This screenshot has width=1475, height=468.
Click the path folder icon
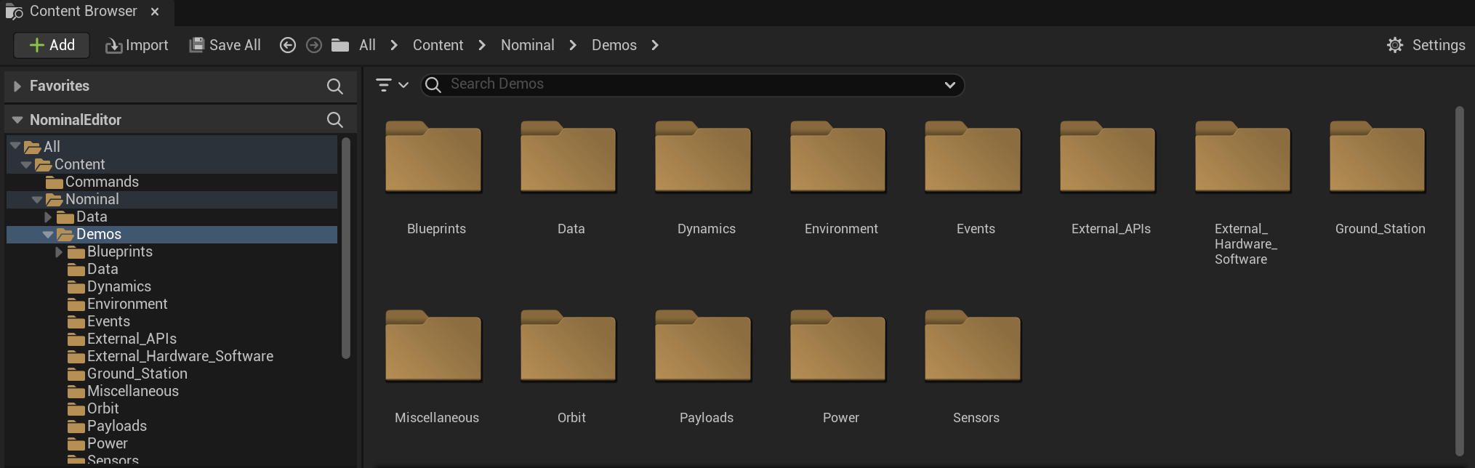click(x=340, y=45)
